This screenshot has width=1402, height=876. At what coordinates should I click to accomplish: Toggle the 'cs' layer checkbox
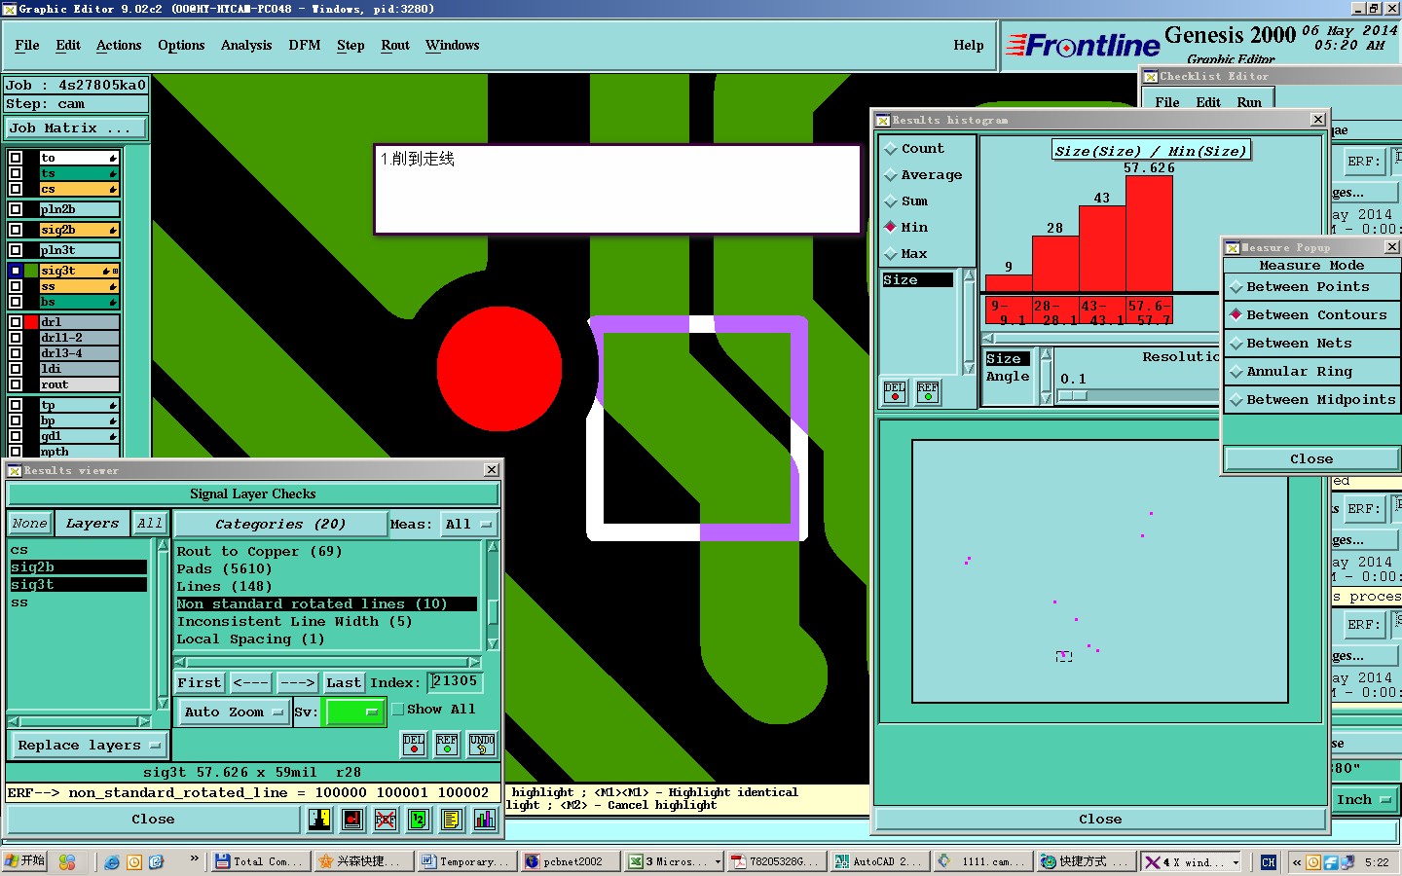pos(16,189)
